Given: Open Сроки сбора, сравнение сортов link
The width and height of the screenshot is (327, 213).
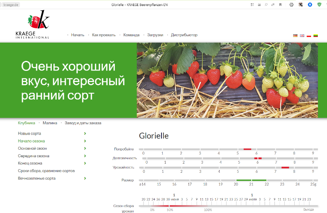Looking at the screenshot, I should click(46, 171).
